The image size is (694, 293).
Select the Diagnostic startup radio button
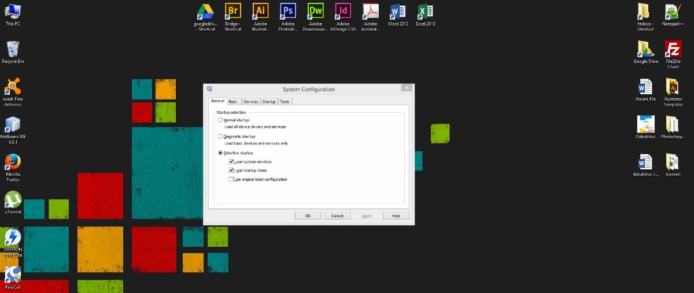(220, 136)
